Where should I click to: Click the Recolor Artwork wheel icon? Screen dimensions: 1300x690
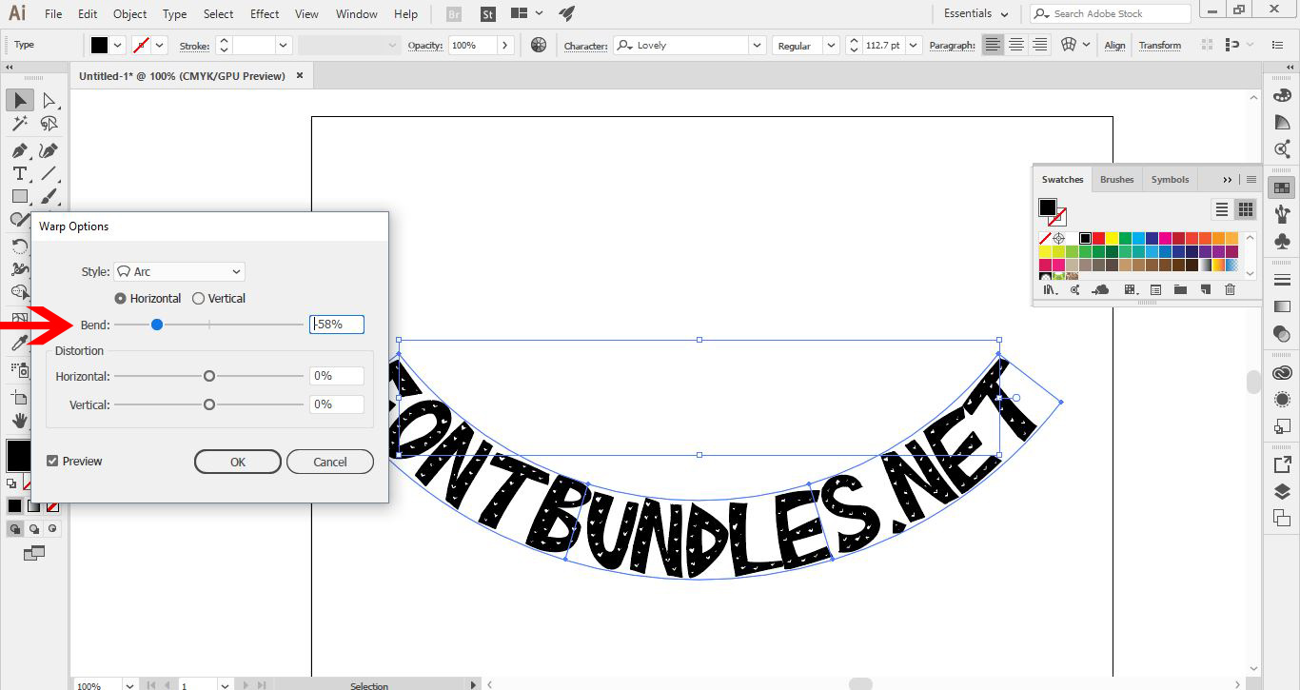coord(539,45)
